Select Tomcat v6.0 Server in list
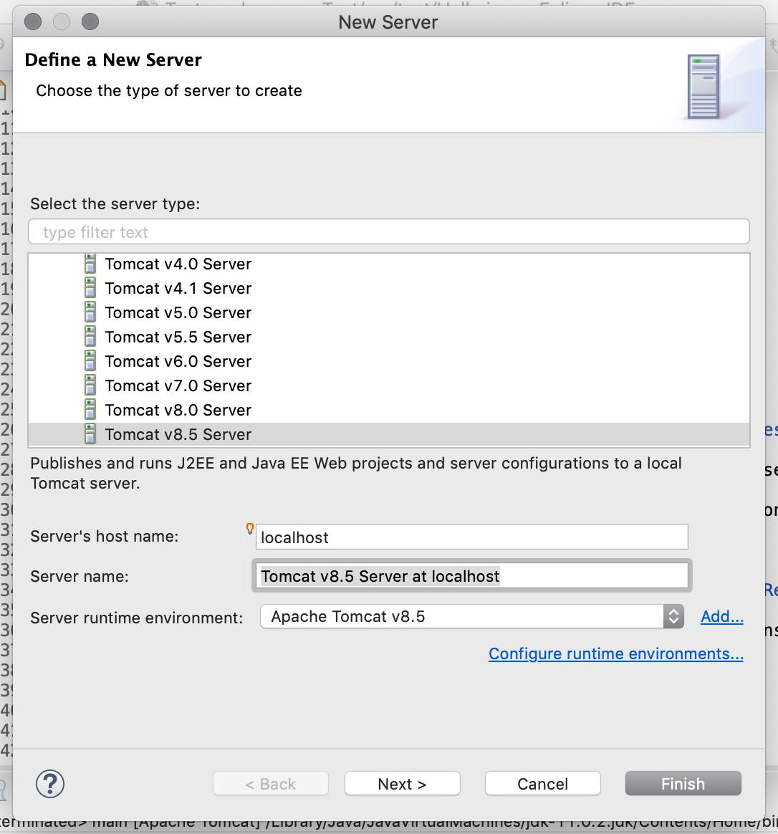 coord(389,361)
